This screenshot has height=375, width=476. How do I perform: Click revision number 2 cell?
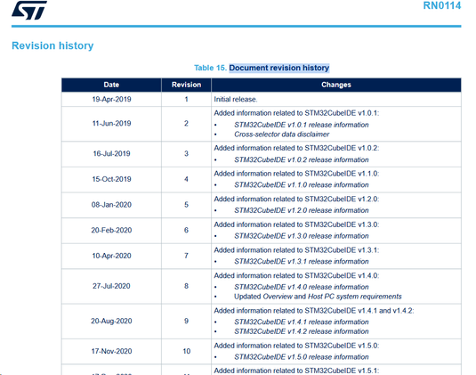click(186, 124)
